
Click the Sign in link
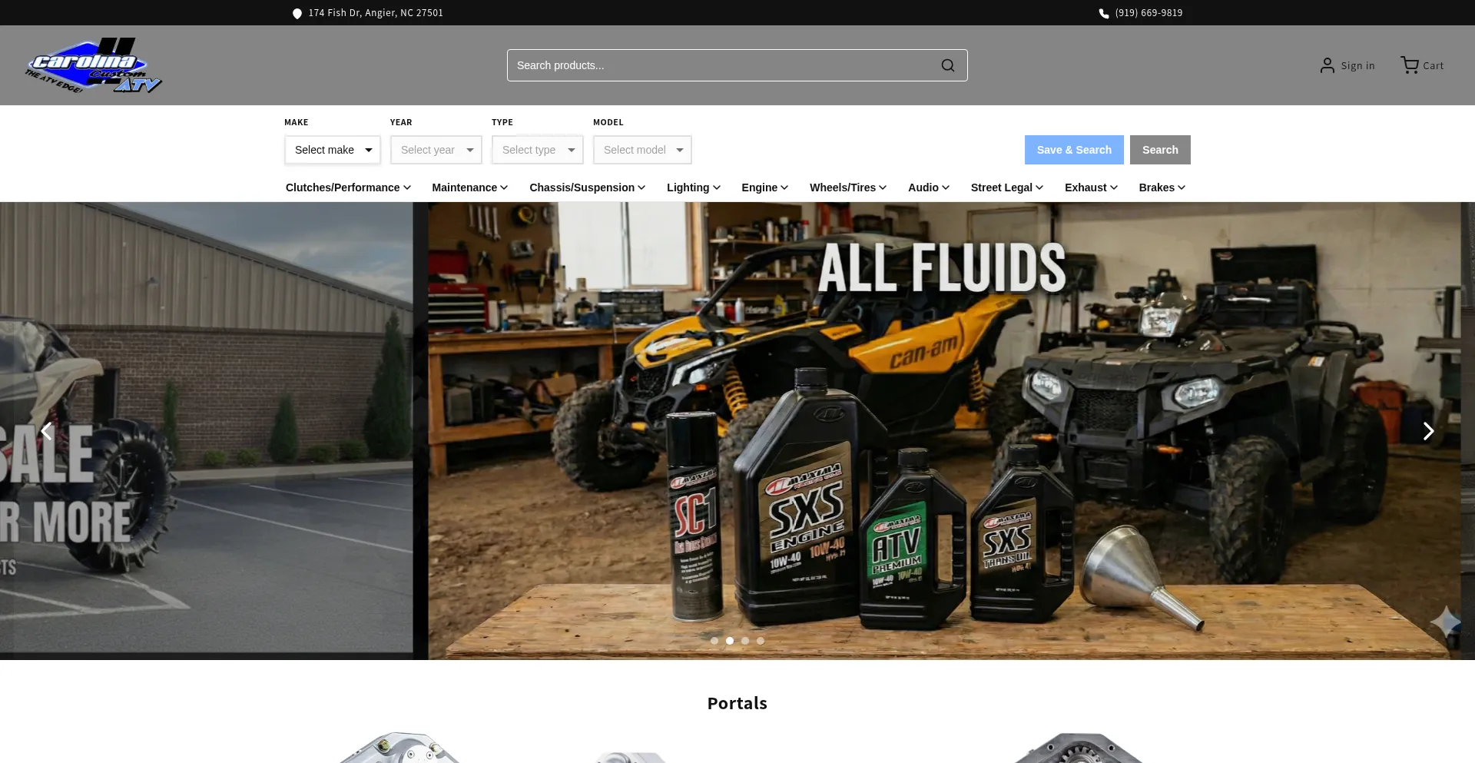(x=1357, y=66)
